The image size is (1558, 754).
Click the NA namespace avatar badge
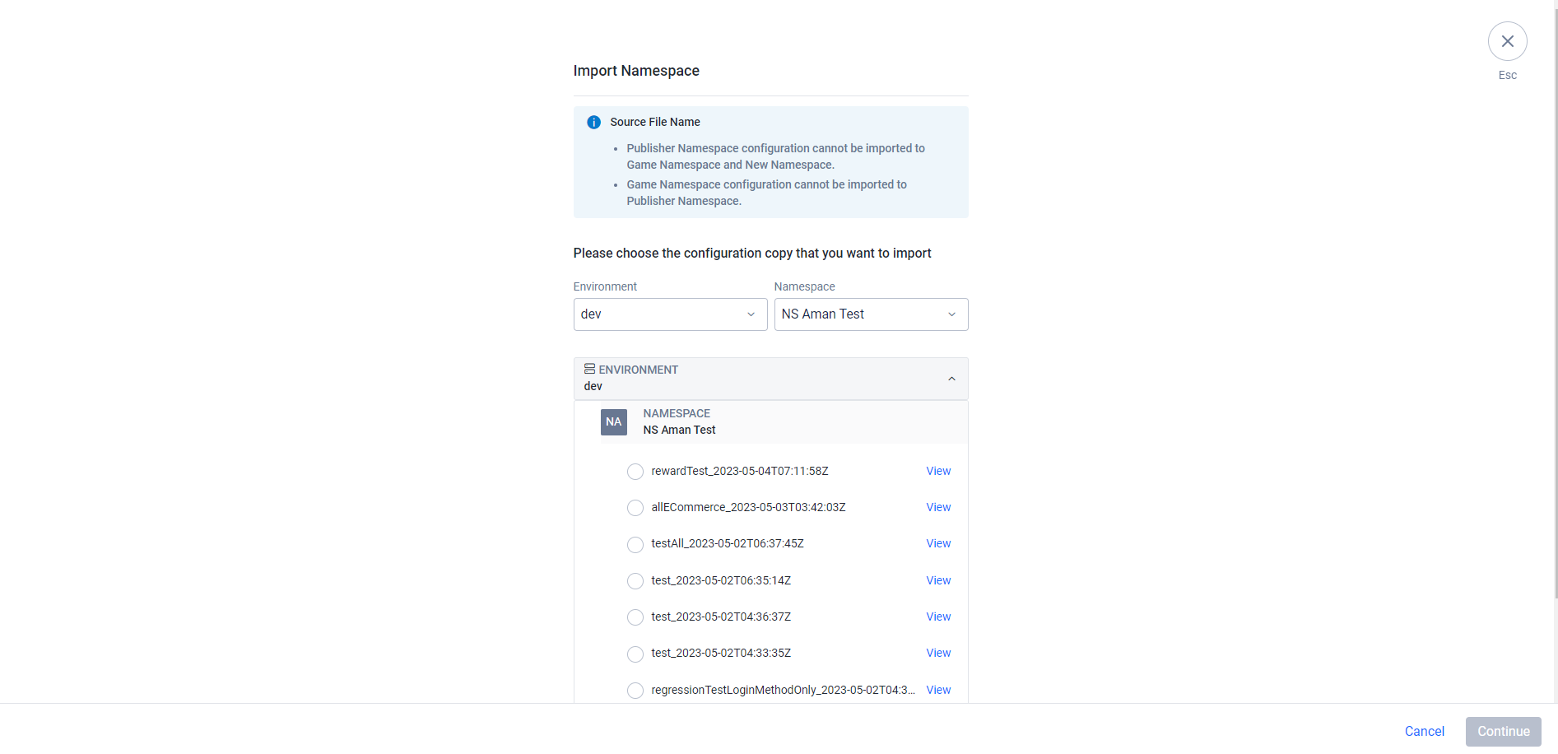(x=614, y=421)
